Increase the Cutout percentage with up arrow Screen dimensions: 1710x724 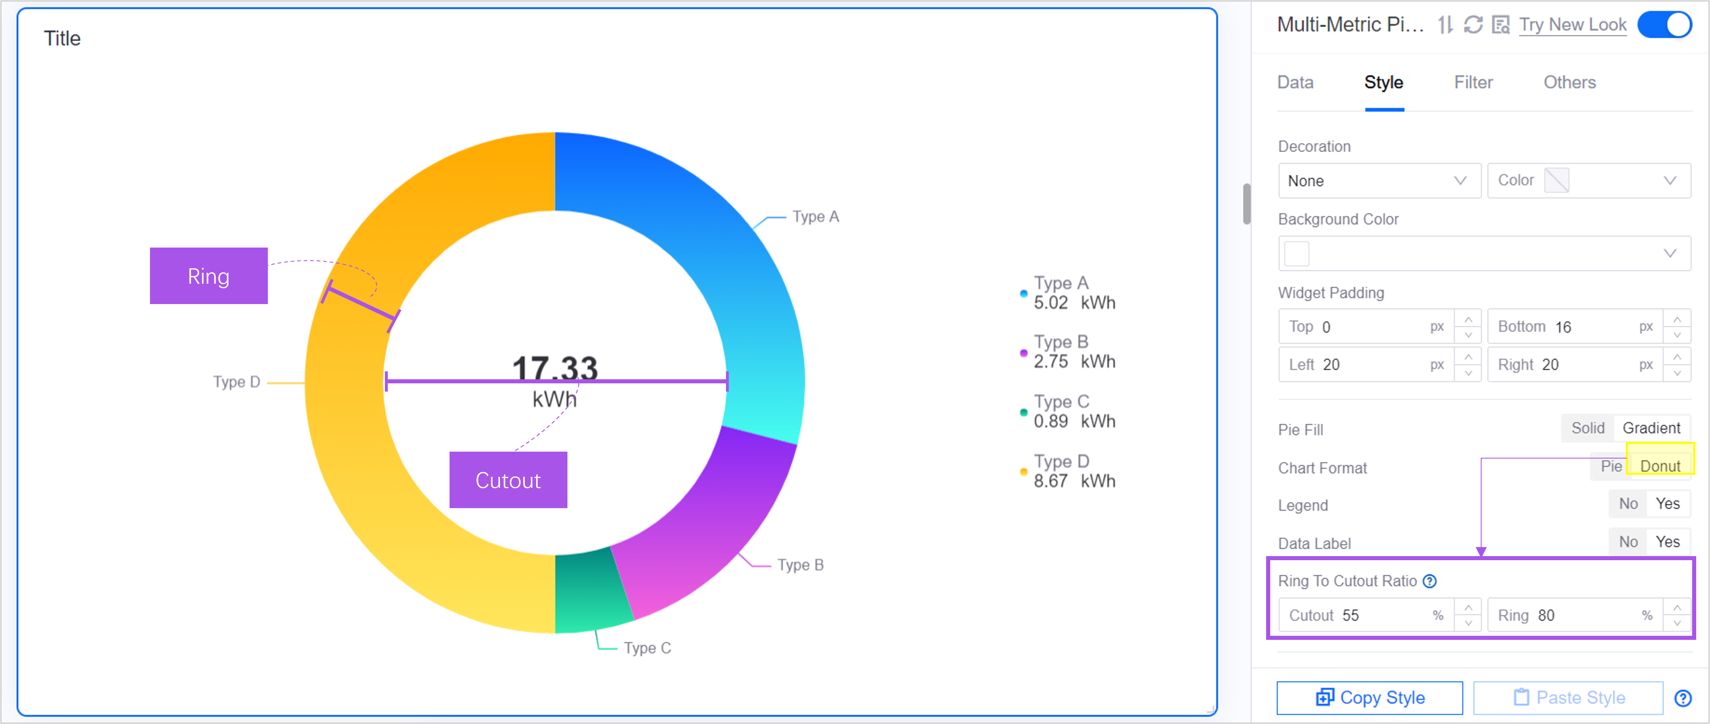(1469, 608)
